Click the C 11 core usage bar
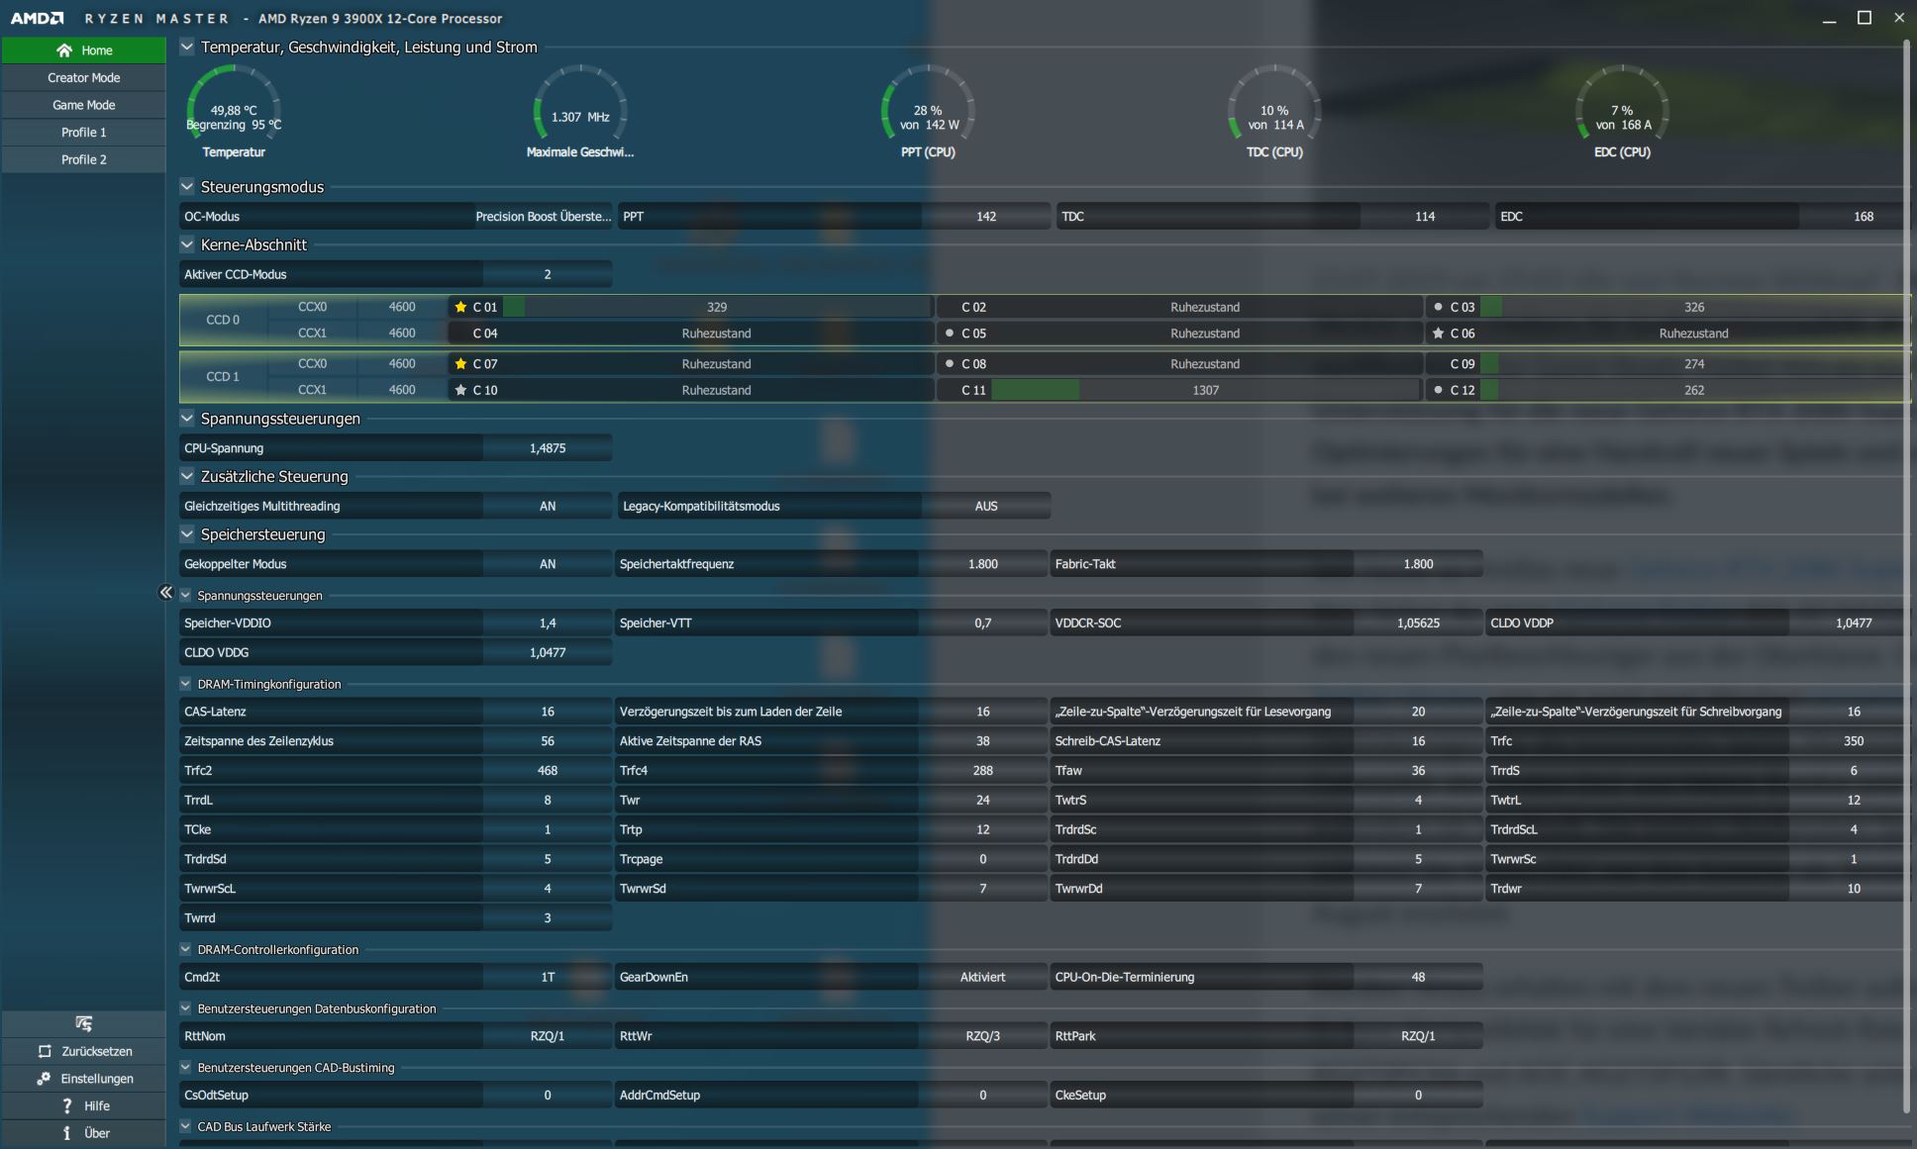Image resolution: width=1917 pixels, height=1149 pixels. (1203, 390)
